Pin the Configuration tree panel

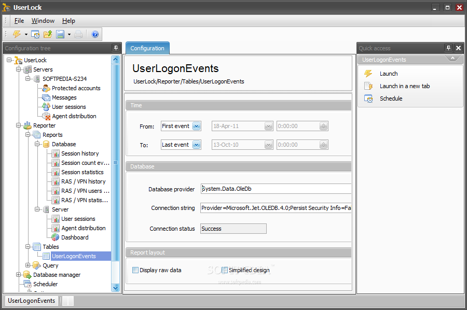(x=116, y=48)
